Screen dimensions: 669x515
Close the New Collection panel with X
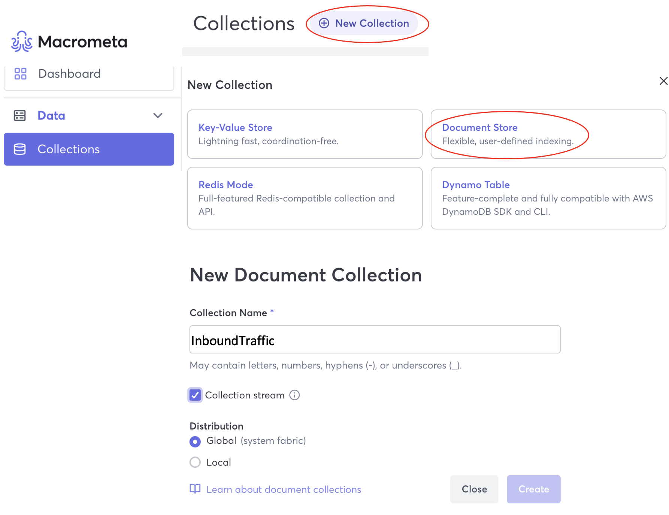click(x=663, y=81)
